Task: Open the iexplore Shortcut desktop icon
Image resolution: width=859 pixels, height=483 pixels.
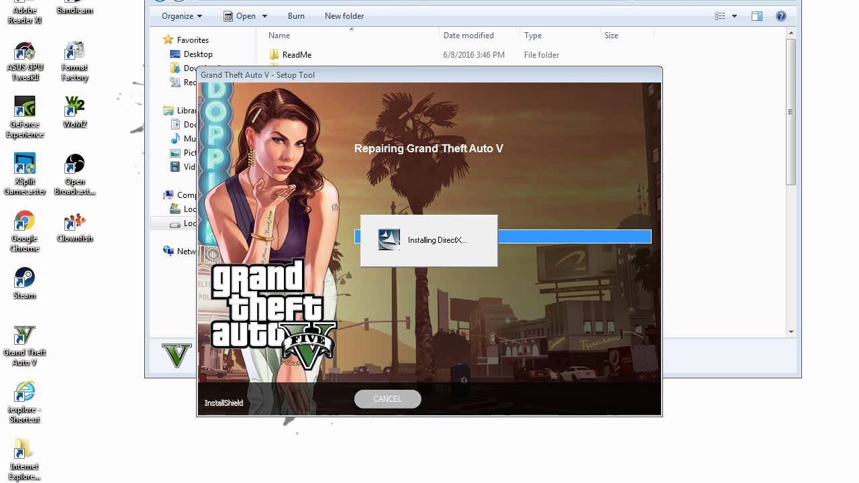Action: [x=25, y=403]
